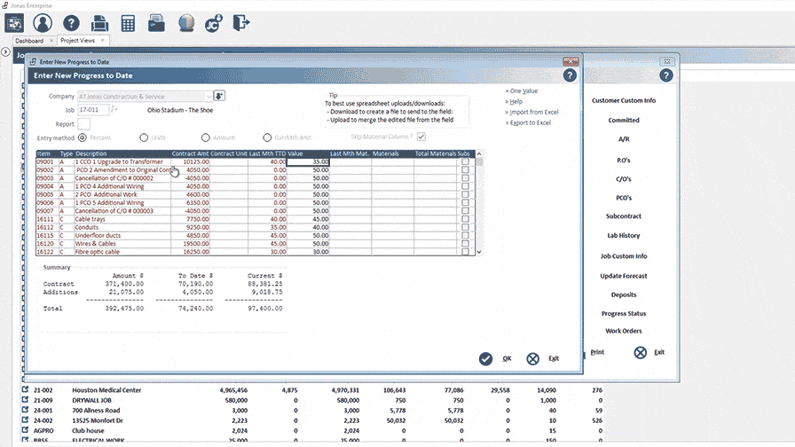795x447 pixels.
Task: Open the toolbar help question-mark icon
Action: click(x=72, y=23)
